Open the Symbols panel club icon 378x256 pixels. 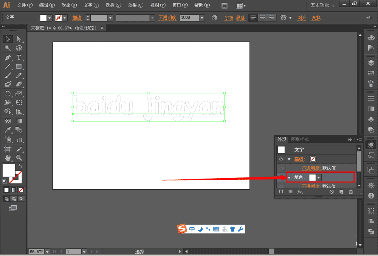tap(371, 119)
